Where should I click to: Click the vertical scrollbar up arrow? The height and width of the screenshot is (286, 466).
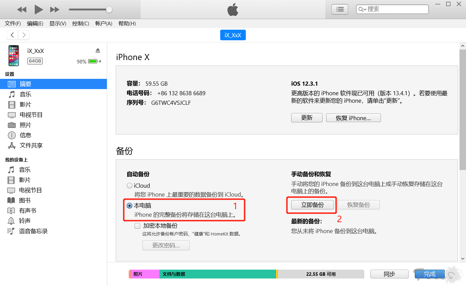(463, 46)
